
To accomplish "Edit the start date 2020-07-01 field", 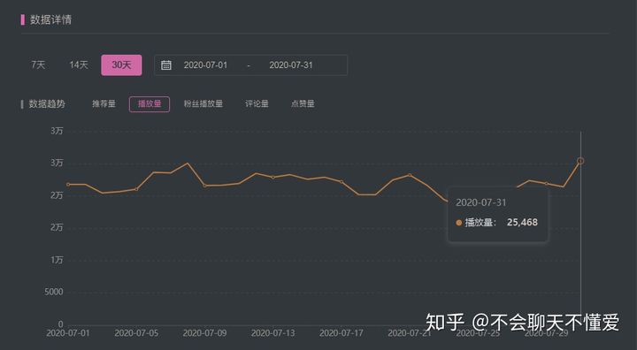I will click(x=205, y=65).
